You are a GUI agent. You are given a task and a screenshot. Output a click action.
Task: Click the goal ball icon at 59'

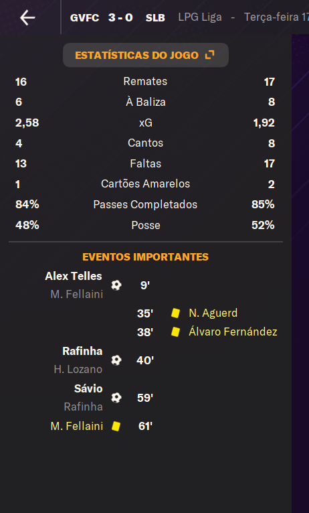pos(116,398)
